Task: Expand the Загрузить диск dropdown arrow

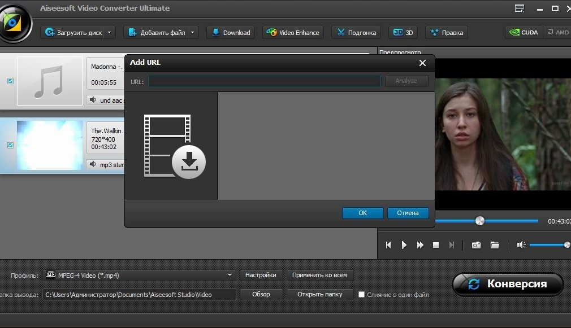Action: coord(110,33)
